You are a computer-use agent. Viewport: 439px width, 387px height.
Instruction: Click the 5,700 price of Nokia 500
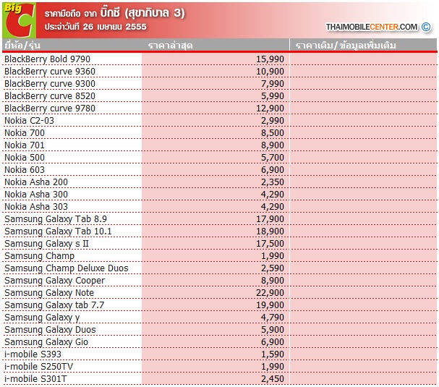coord(273,158)
